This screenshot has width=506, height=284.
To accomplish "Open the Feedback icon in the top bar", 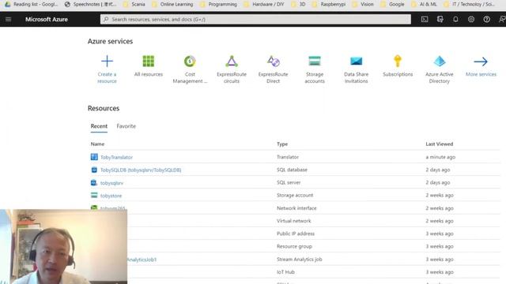I will 502,19.
